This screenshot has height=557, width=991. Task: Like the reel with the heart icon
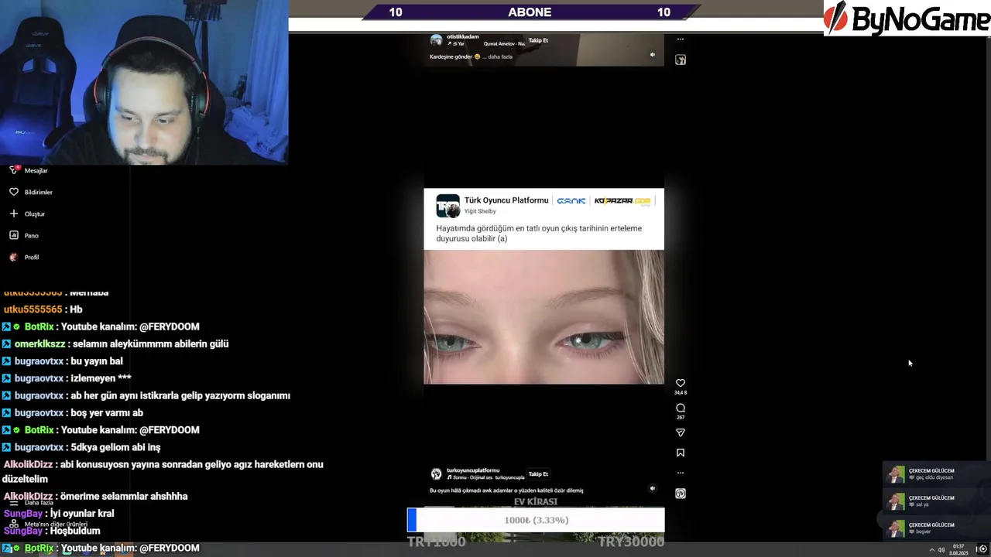tap(681, 383)
